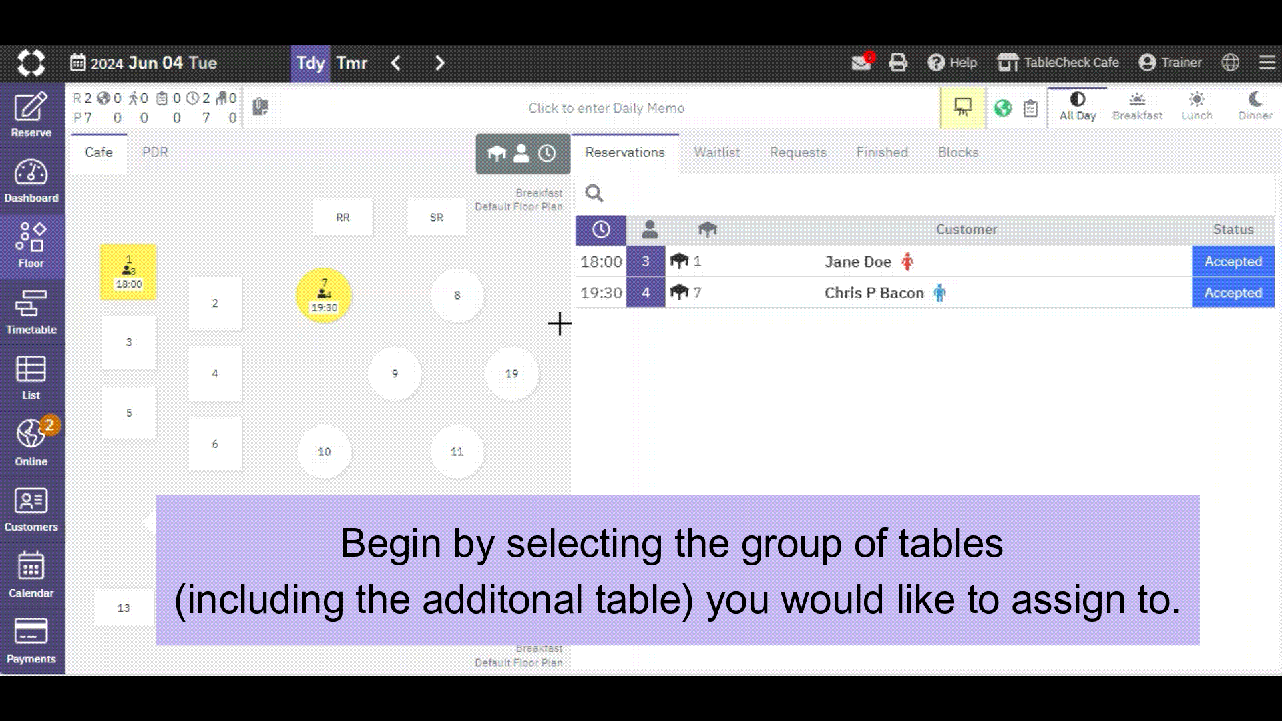1282x721 pixels.
Task: Select yellow table 1 at 18:00
Action: click(x=129, y=272)
